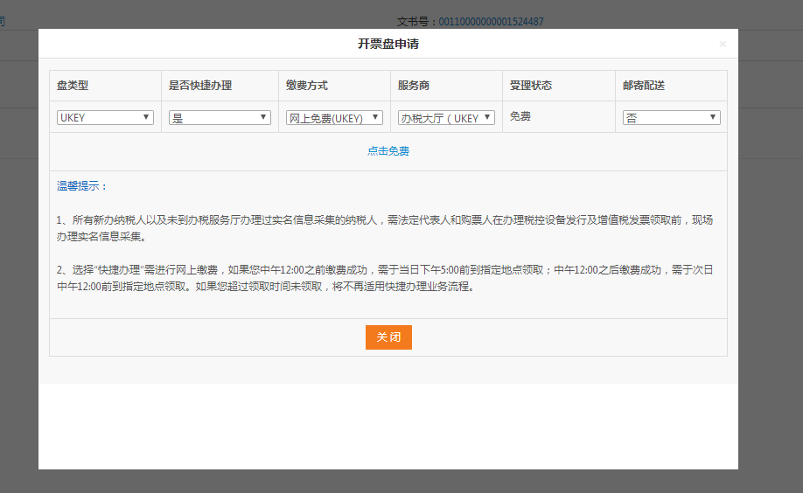Expand the 服务商 dropdown 办税大厅
803x493 pixels.
click(x=446, y=118)
